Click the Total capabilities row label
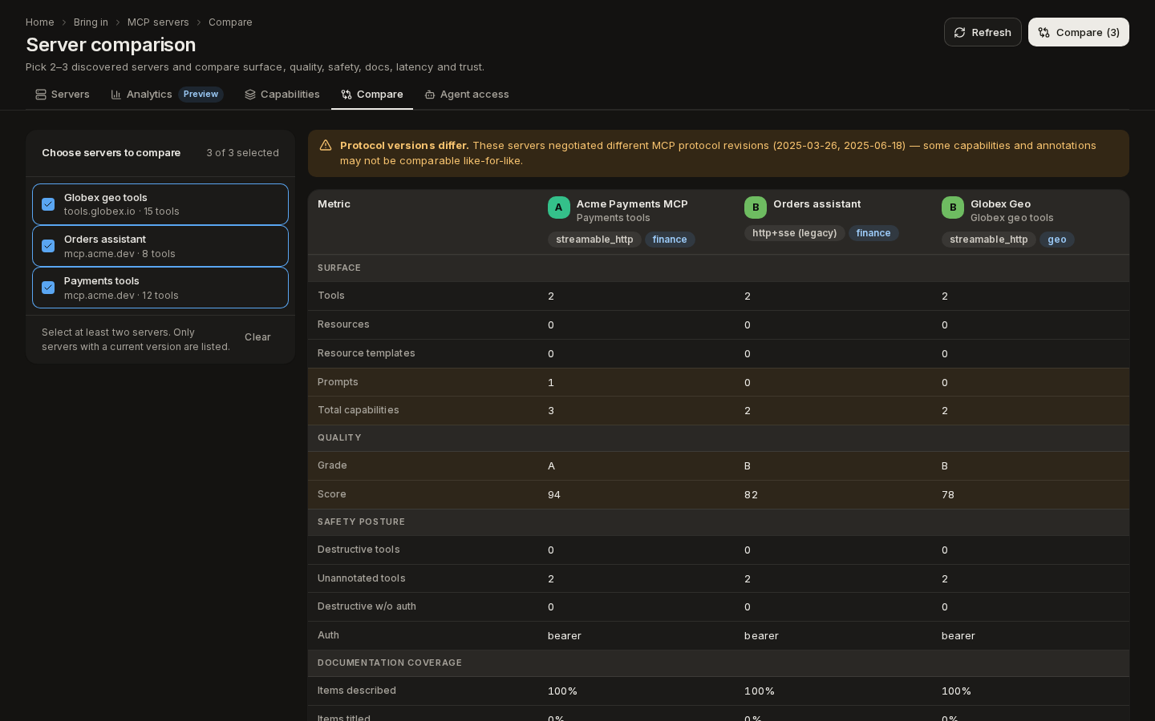 [359, 410]
